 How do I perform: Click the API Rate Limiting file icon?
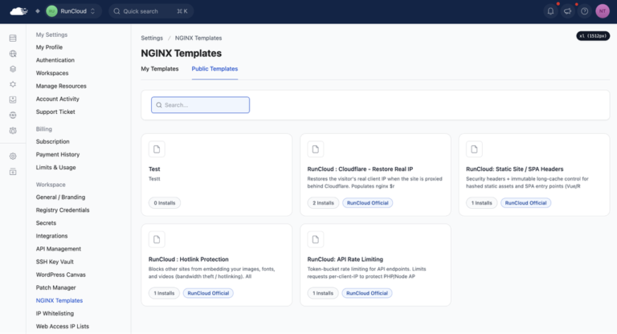click(x=316, y=239)
